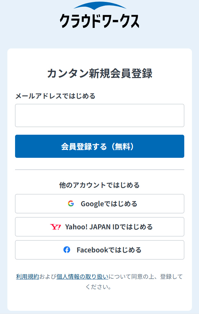
Task: Click the メールアドレスではじめる label
Action: (x=55, y=96)
